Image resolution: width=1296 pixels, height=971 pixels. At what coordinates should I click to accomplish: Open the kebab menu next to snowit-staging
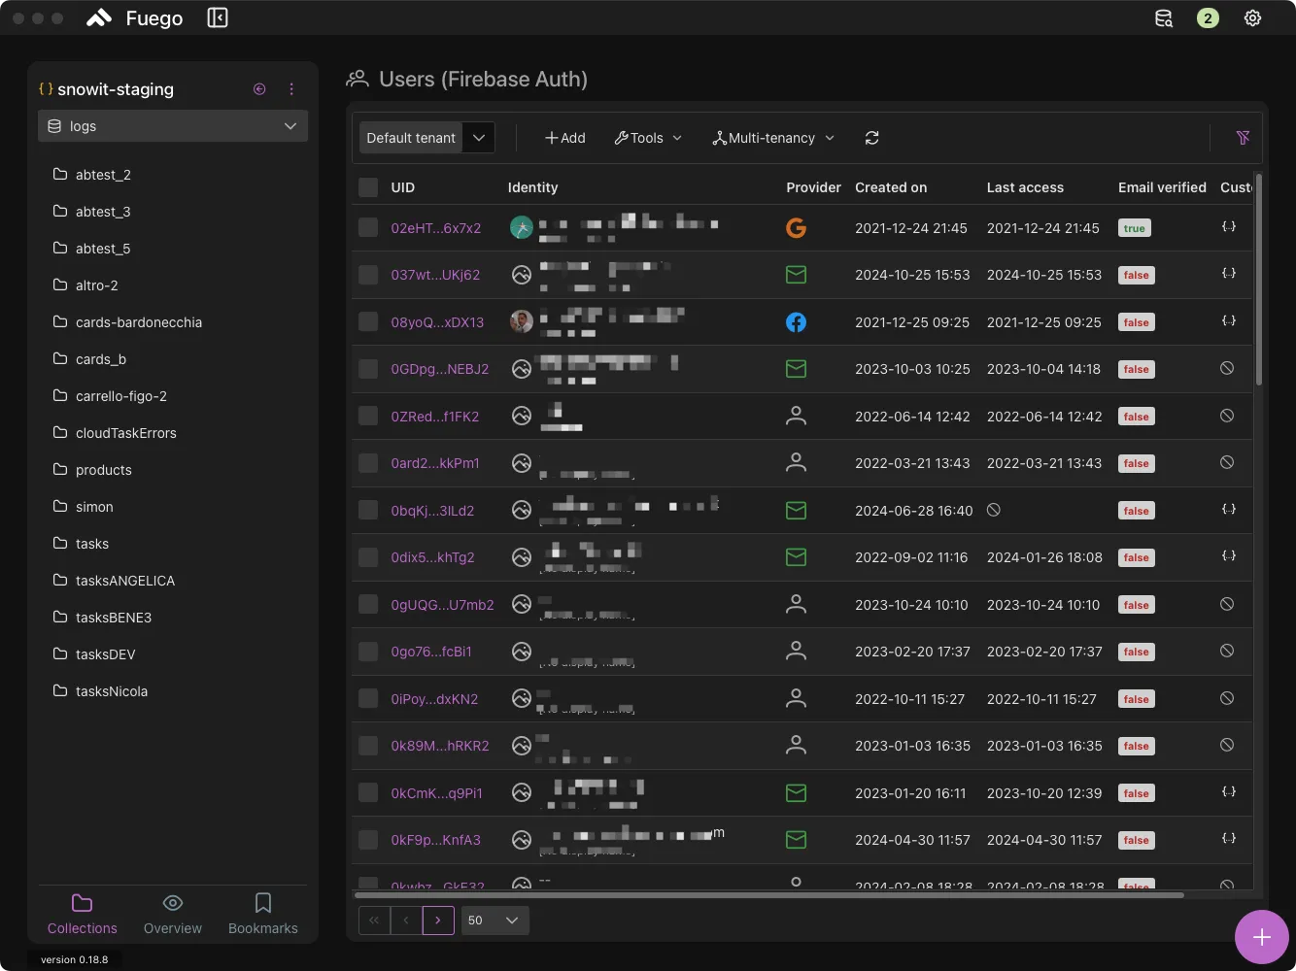[x=291, y=88]
